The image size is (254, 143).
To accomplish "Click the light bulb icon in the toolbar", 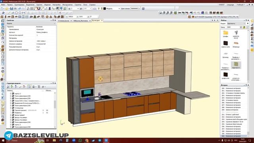I will click(99, 8).
